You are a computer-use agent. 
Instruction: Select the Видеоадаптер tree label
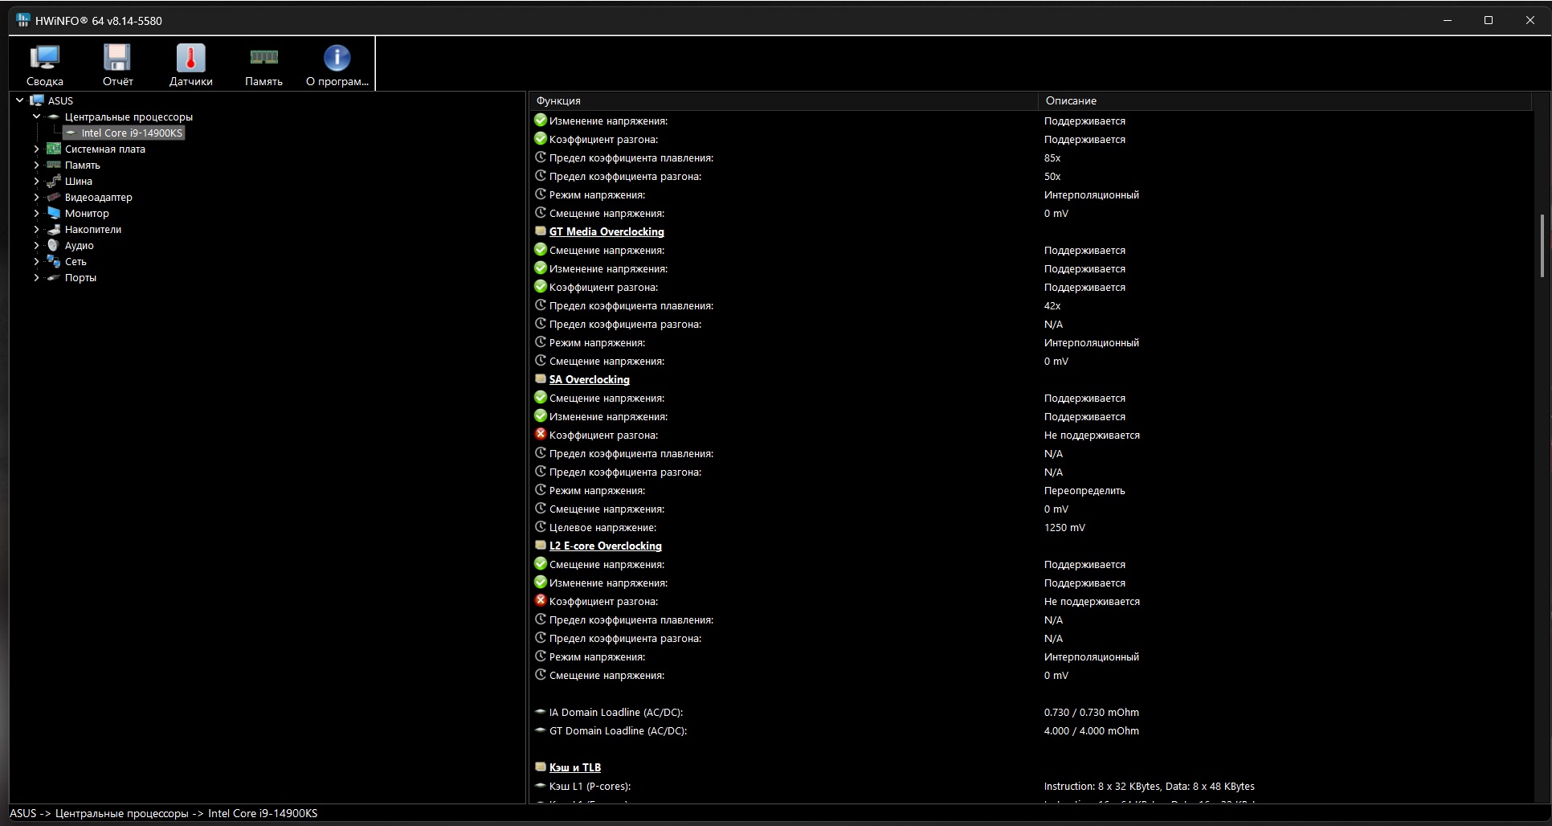click(99, 197)
